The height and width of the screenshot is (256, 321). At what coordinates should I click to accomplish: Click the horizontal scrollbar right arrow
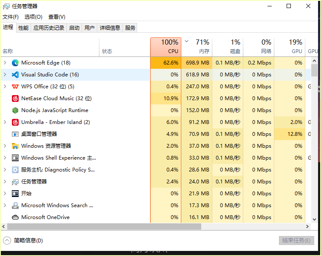(x=307, y=227)
